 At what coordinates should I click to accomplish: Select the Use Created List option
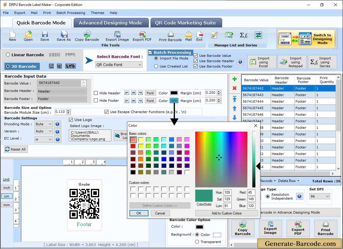(x=156, y=66)
